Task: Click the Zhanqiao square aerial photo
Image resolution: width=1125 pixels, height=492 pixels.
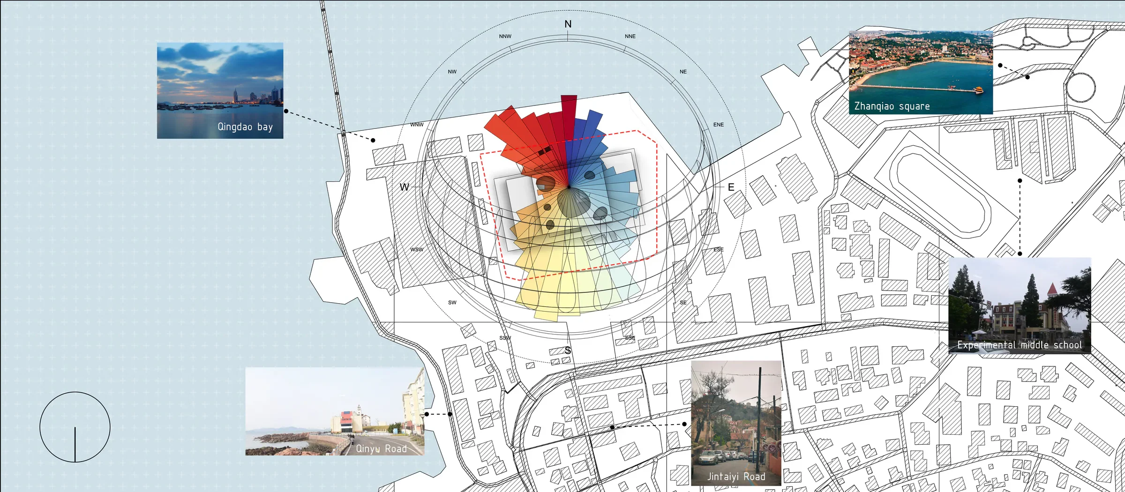Action: 921,73
